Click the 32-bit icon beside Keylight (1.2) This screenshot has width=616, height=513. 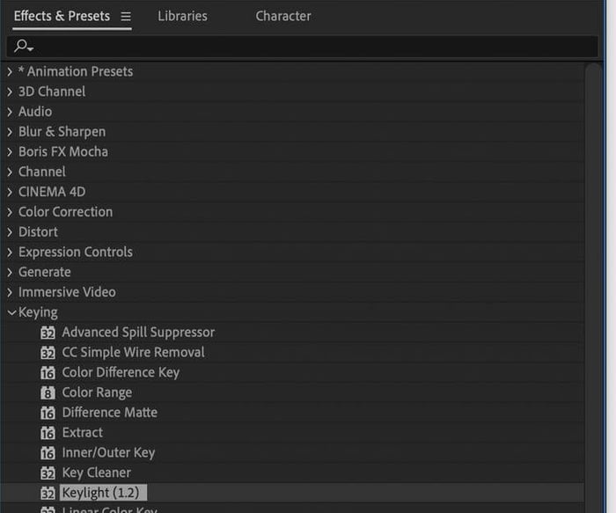[48, 493]
